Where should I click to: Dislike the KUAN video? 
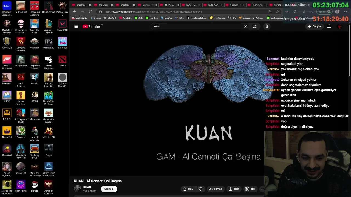(x=200, y=189)
